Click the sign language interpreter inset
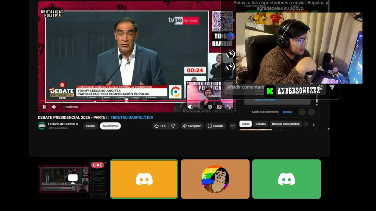Screen dimensions: 376x211 tap(220, 66)
